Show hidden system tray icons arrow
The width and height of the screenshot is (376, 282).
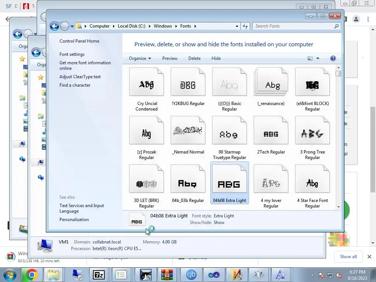point(312,275)
